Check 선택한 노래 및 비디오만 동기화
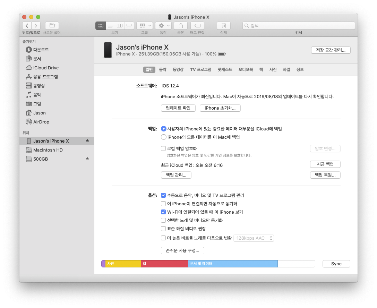The height and width of the screenshot is (308, 377). click(163, 220)
